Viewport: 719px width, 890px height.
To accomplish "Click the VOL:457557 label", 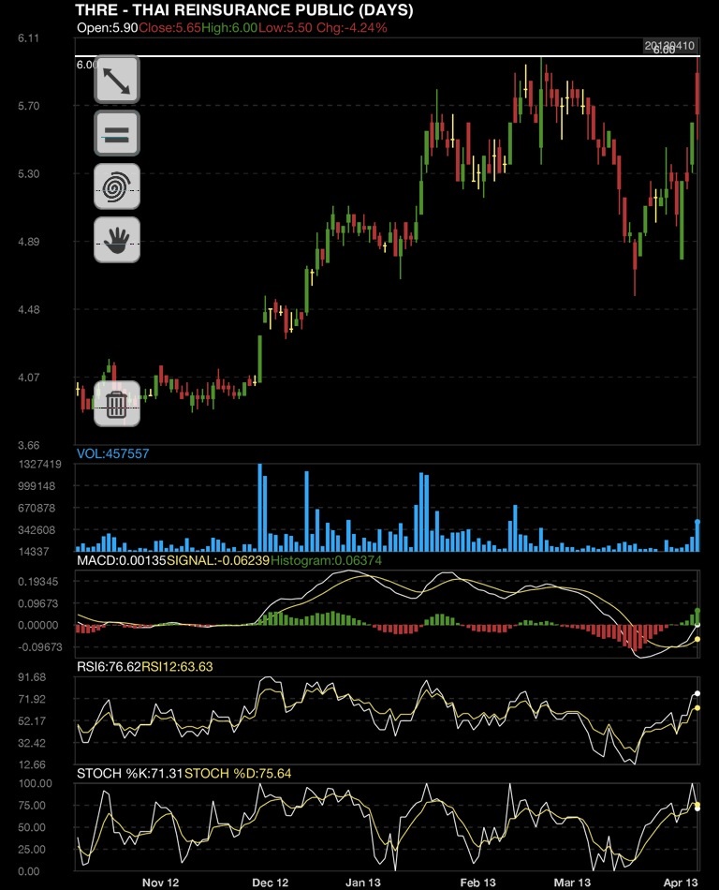I will pyautogui.click(x=113, y=453).
